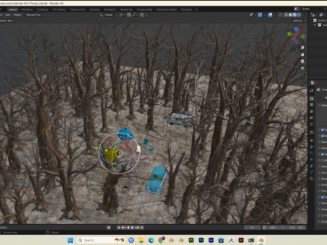
Task: Click the Windows Start button
Action: [70, 240]
